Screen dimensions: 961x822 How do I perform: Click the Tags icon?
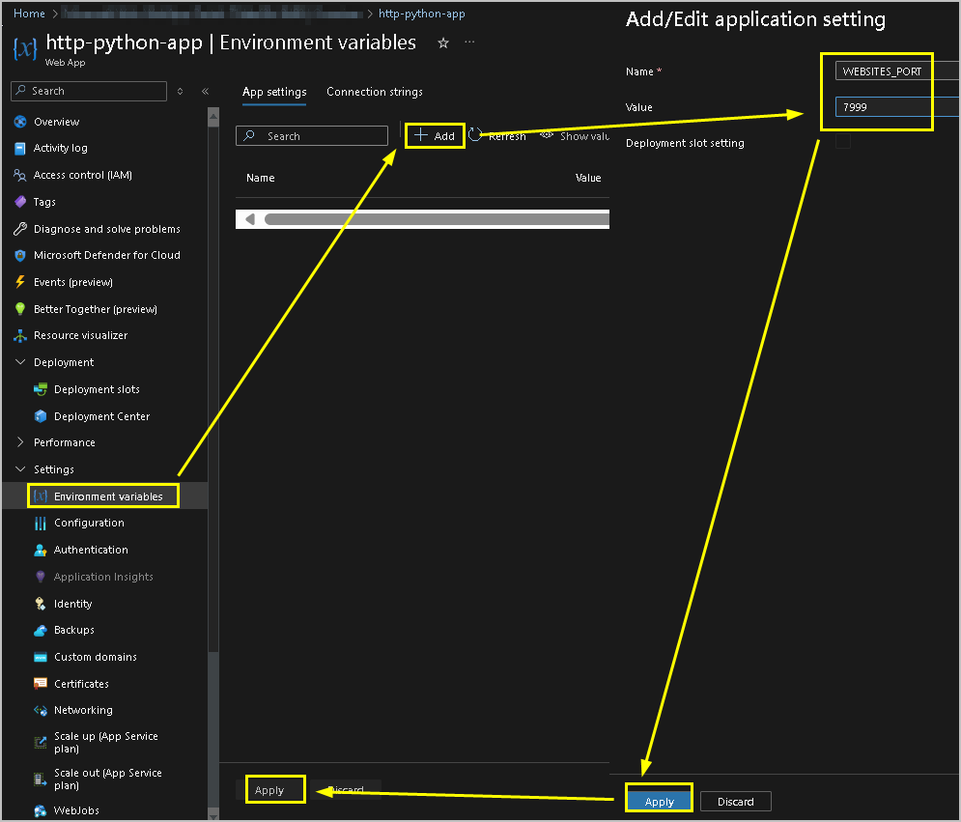tap(20, 202)
